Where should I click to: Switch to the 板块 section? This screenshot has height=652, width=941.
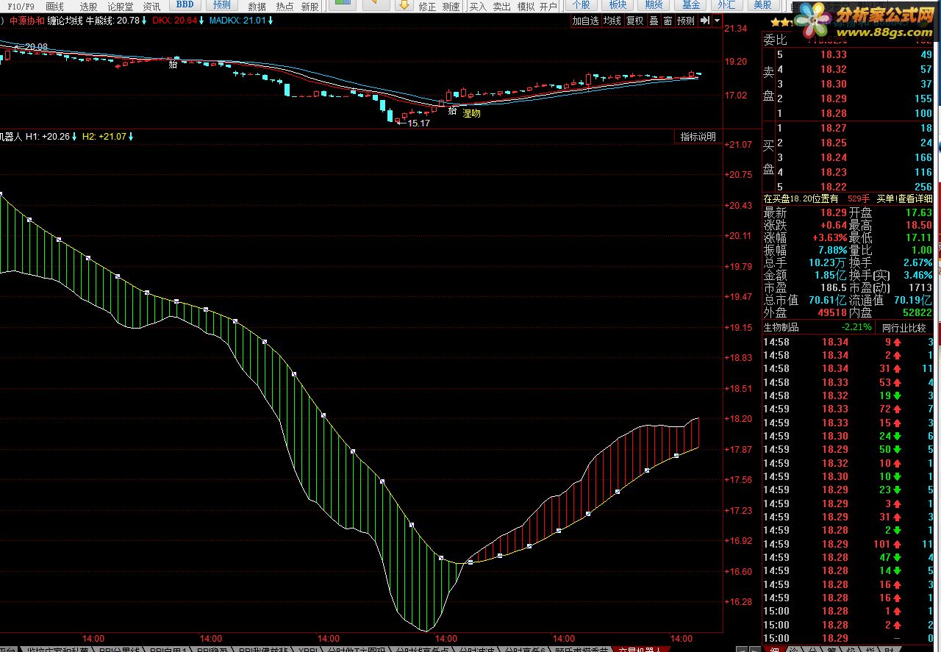coord(618,5)
